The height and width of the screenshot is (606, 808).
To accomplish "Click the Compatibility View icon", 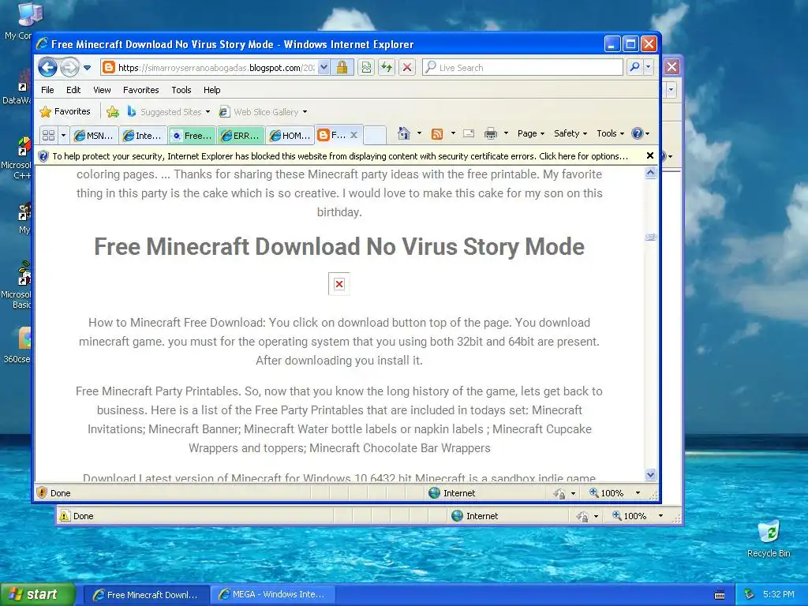I will pos(366,68).
